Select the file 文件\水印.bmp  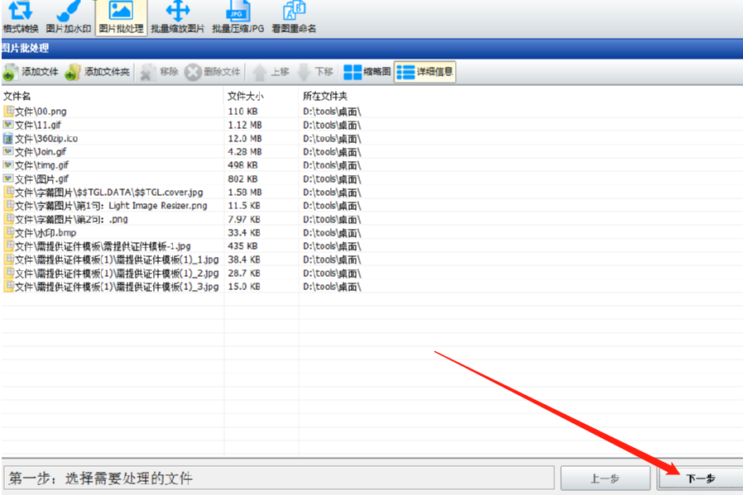click(46, 233)
